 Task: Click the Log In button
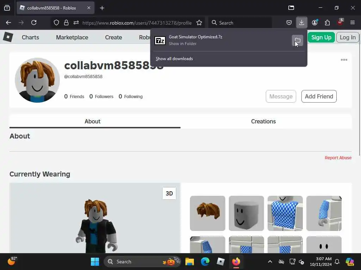pyautogui.click(x=348, y=37)
